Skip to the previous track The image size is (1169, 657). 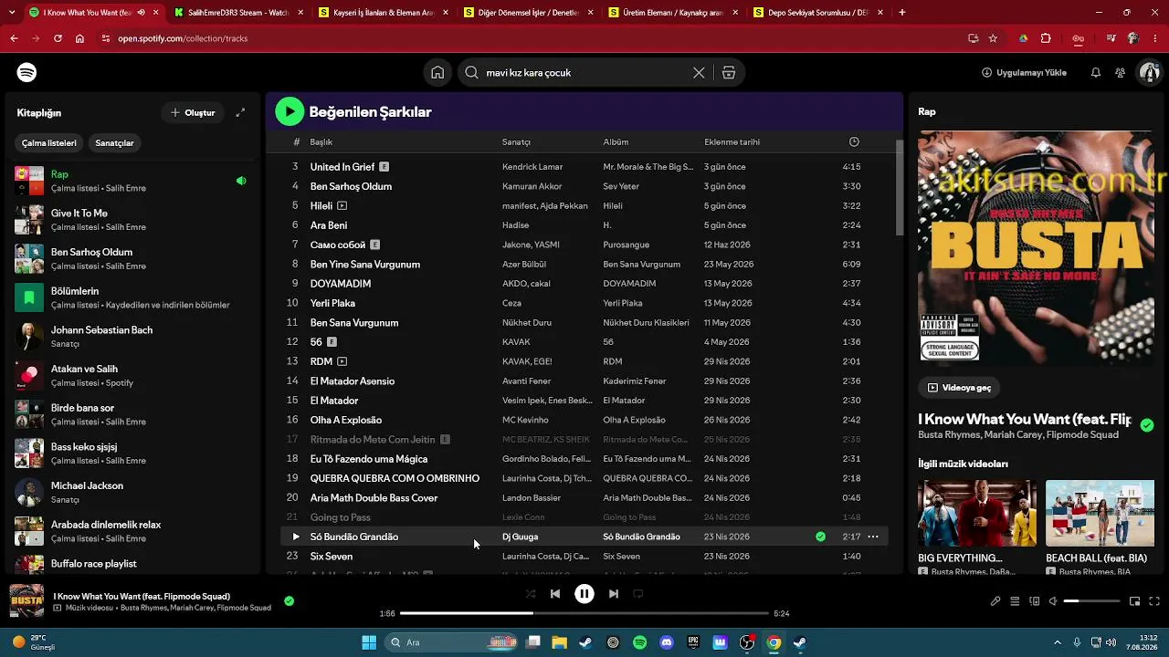[555, 594]
